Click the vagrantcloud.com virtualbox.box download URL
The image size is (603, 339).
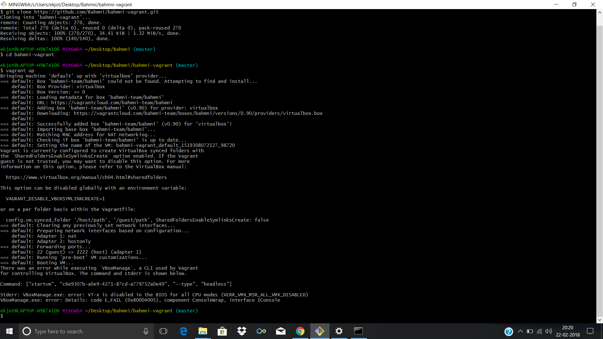tap(198, 113)
